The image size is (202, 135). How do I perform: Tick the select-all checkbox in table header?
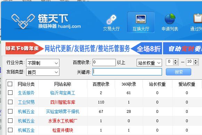[x=10, y=84]
